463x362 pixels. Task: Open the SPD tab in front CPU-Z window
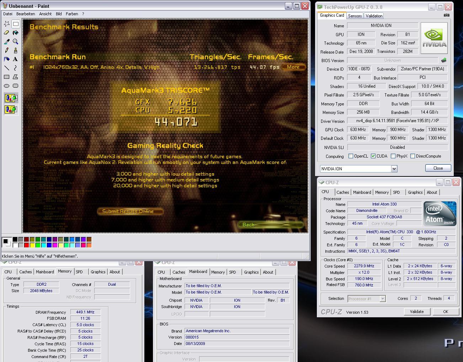(397, 192)
